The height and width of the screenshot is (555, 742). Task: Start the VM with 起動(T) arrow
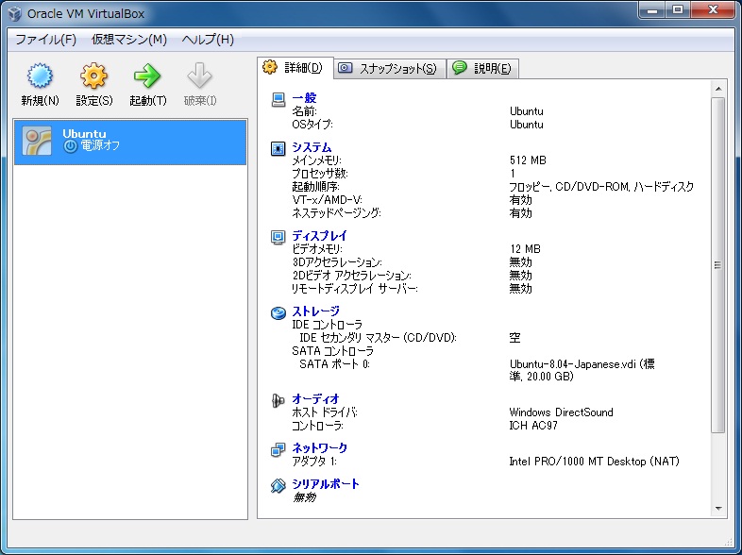click(x=147, y=76)
